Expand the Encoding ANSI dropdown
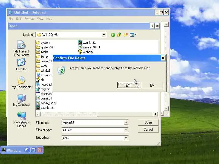The height and width of the screenshot is (164, 219). point(126,138)
